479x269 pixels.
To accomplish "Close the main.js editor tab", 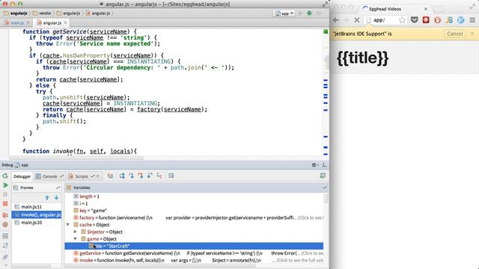I will pos(28,23).
